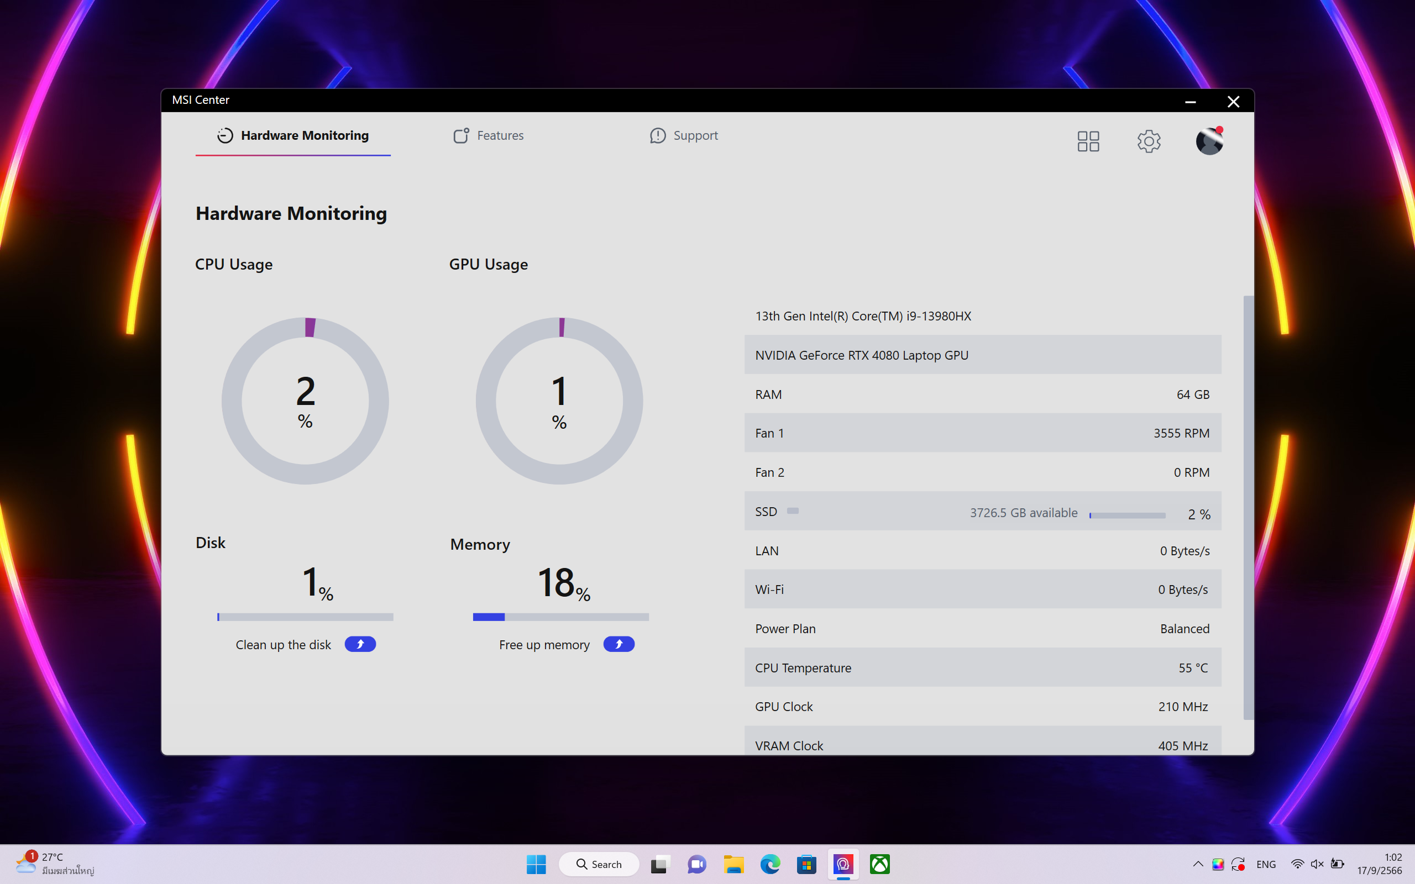Select the RAM 64 GB row

pyautogui.click(x=983, y=394)
